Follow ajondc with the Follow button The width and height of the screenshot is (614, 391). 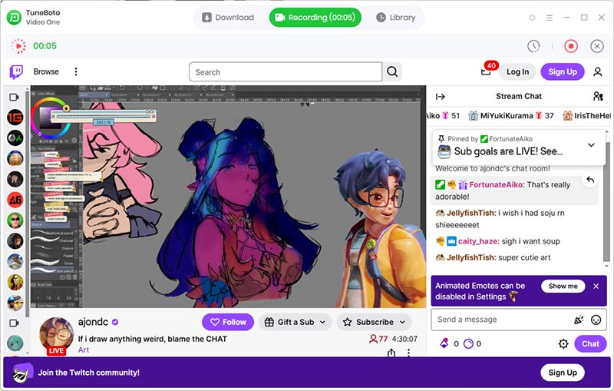[228, 322]
